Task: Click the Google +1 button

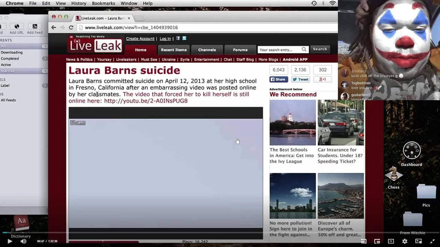Action: (322, 79)
